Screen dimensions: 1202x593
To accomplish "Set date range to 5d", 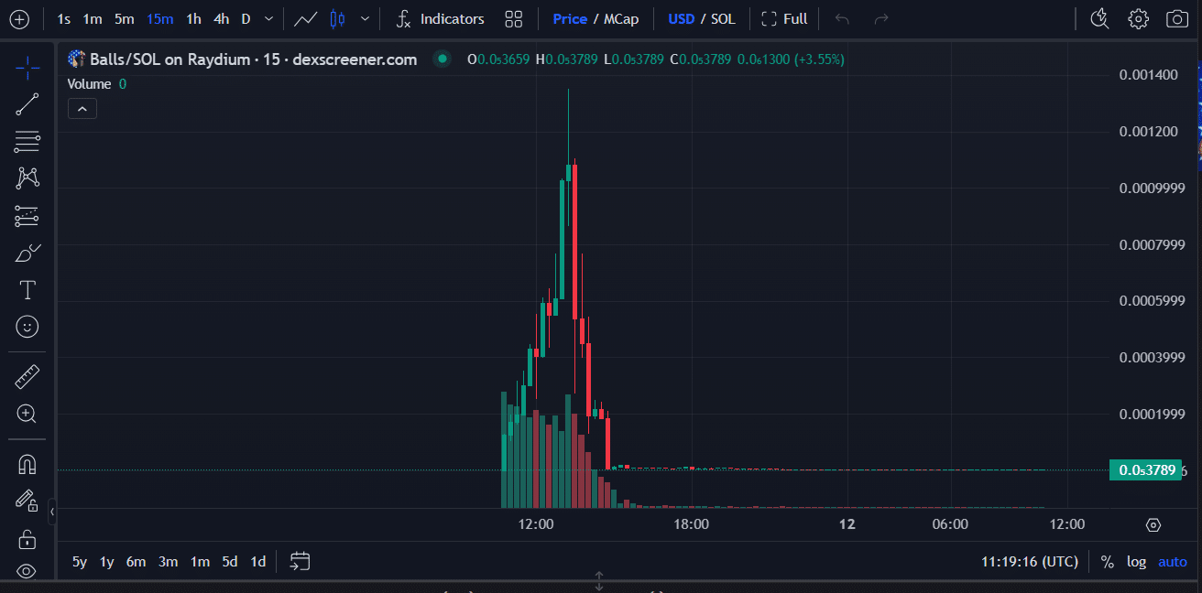I will pyautogui.click(x=230, y=562).
